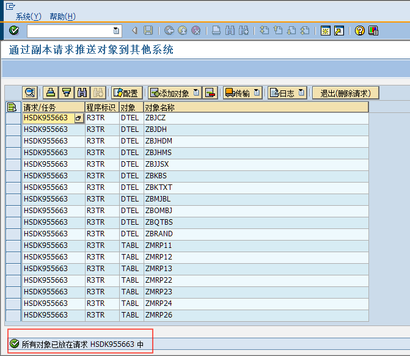410x356 pixels.
Task: Click into the transaction command field
Action: 70,31
